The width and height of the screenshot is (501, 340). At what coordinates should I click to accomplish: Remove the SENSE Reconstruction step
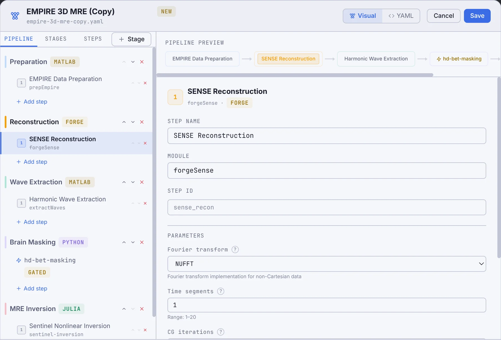point(145,143)
